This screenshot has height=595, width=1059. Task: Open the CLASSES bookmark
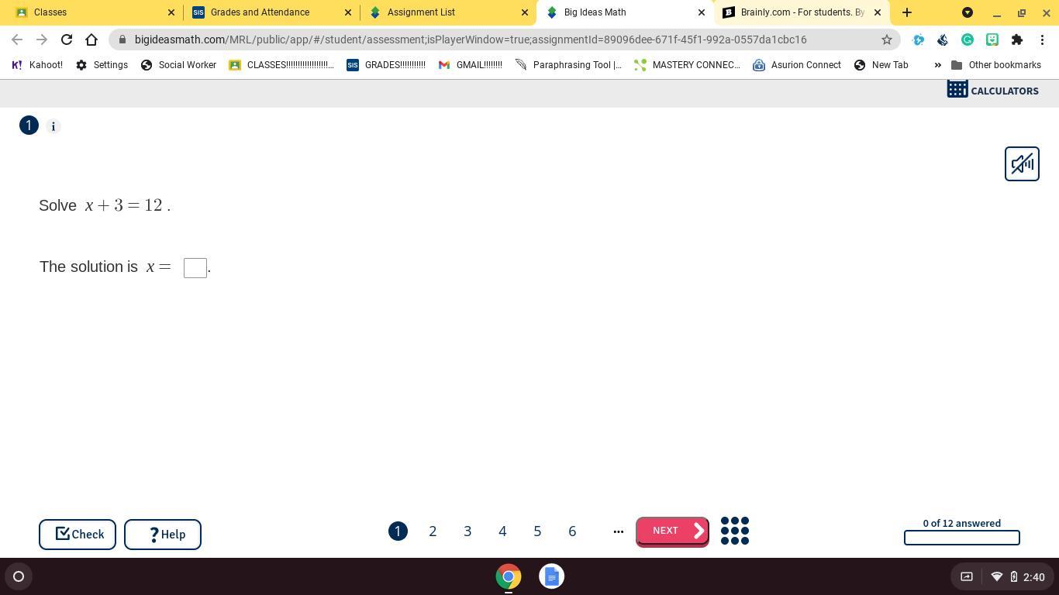[x=281, y=65]
